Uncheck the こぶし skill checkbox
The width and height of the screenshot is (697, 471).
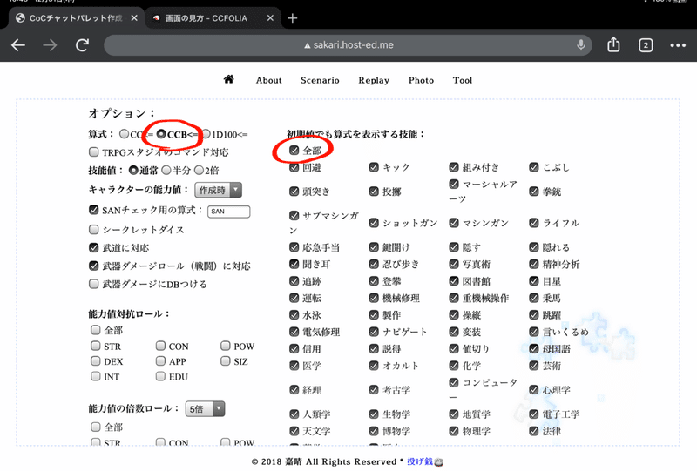tap(534, 167)
